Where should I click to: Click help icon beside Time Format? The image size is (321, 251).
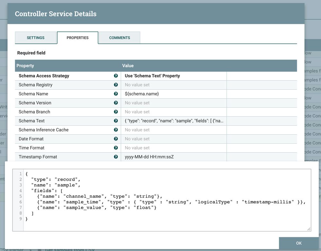116,148
